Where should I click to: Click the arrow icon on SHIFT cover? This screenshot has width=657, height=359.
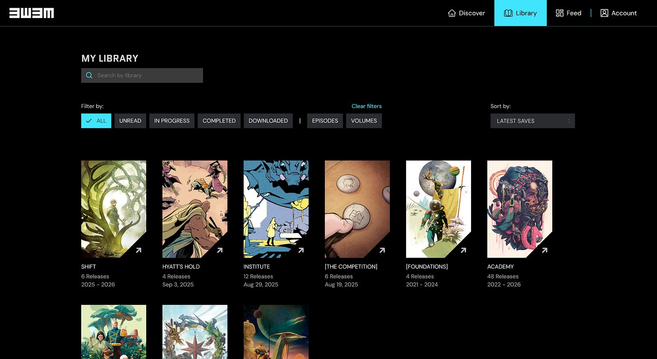click(x=139, y=250)
